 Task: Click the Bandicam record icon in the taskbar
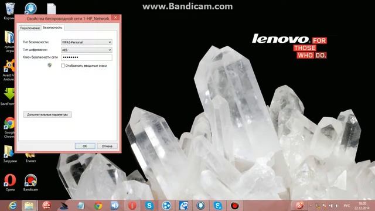tap(235, 206)
